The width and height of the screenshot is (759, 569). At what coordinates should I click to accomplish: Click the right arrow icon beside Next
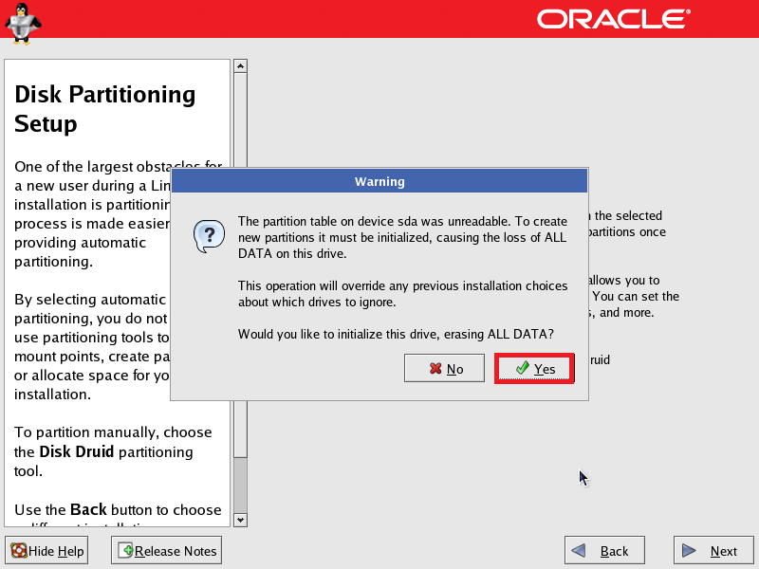689,551
